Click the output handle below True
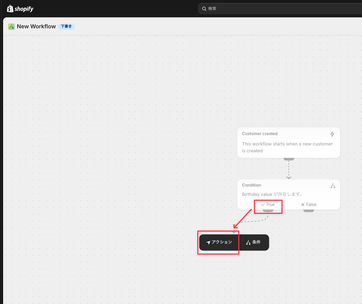Image resolution: width=362 pixels, height=304 pixels. 268,210
